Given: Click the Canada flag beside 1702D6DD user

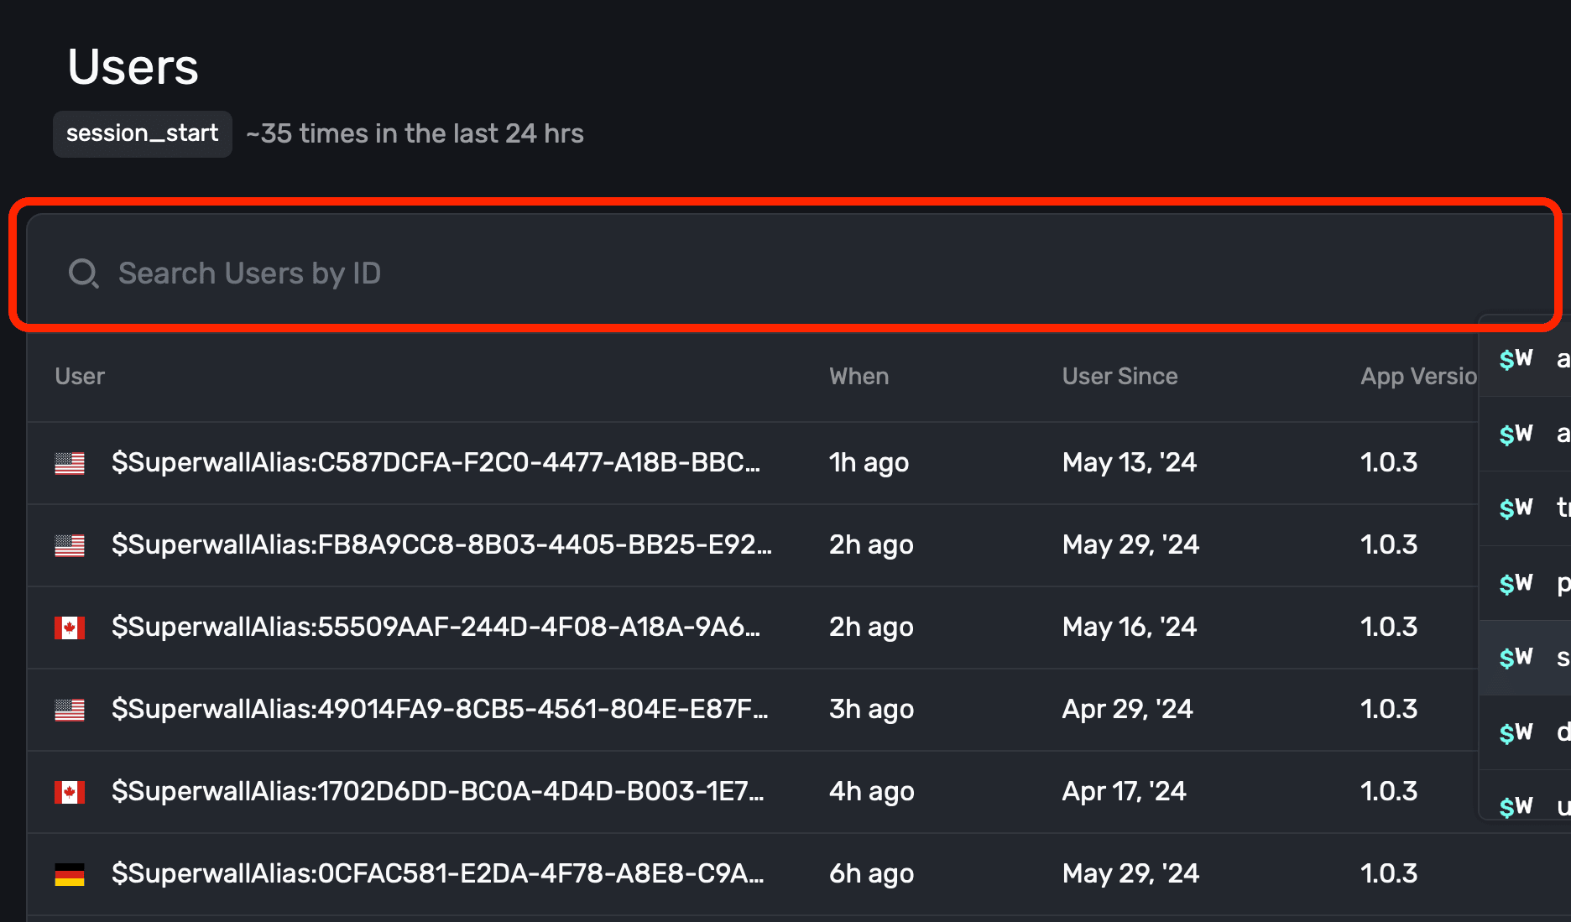Looking at the screenshot, I should pyautogui.click(x=70, y=792).
